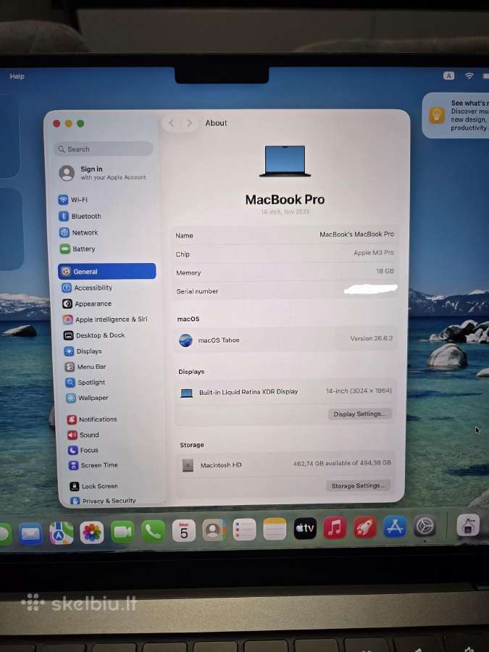Go forward with the right chevron
This screenshot has width=489, height=652.
[x=189, y=123]
